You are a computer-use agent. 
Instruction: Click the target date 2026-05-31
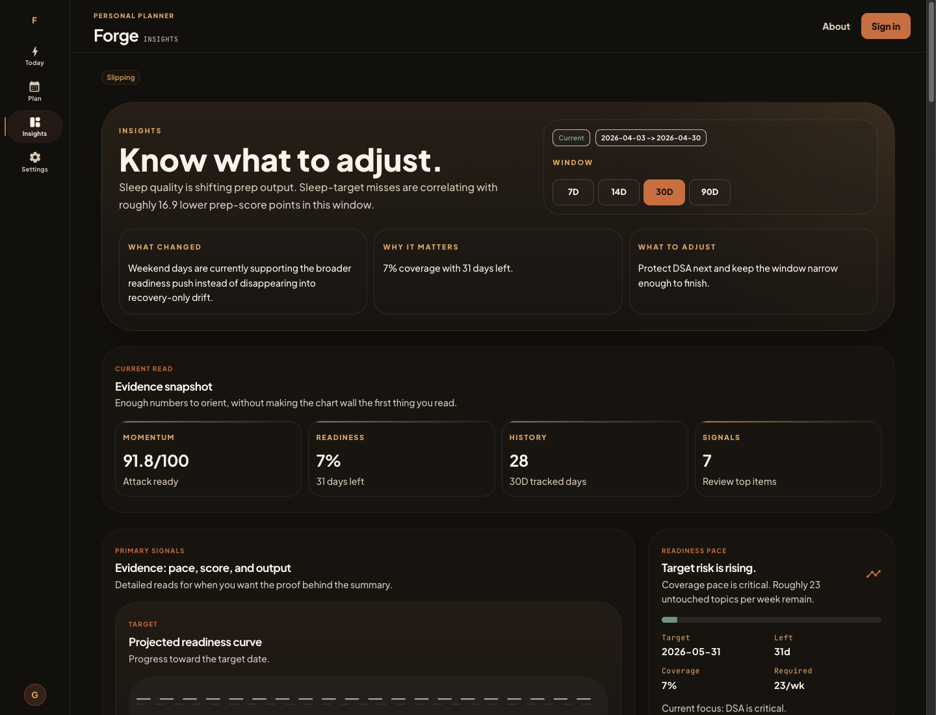pyautogui.click(x=691, y=652)
